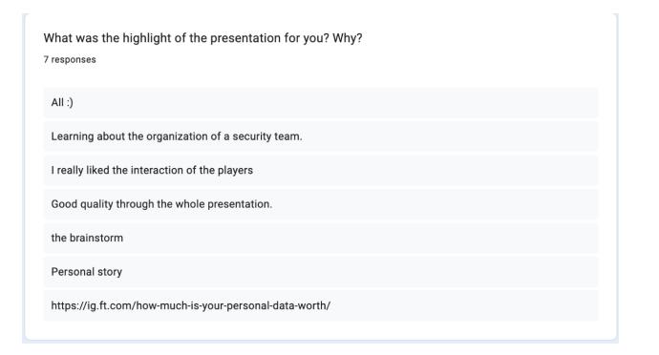
Task: Select "the brainstorm" response row
Action: click(321, 238)
